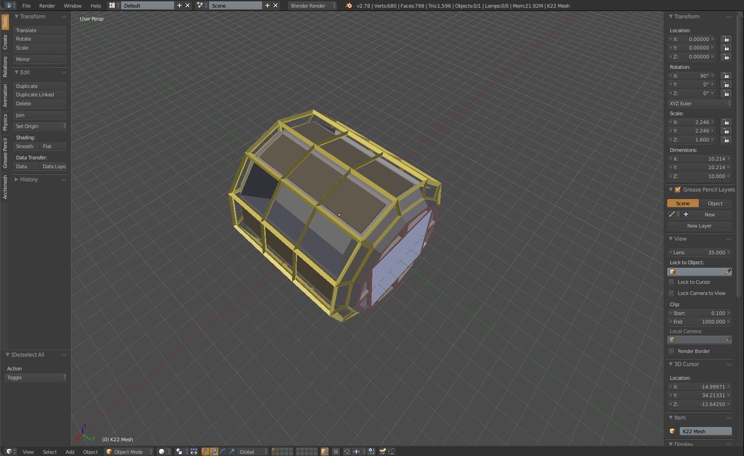Open the File menu
The width and height of the screenshot is (744, 456).
click(x=27, y=6)
